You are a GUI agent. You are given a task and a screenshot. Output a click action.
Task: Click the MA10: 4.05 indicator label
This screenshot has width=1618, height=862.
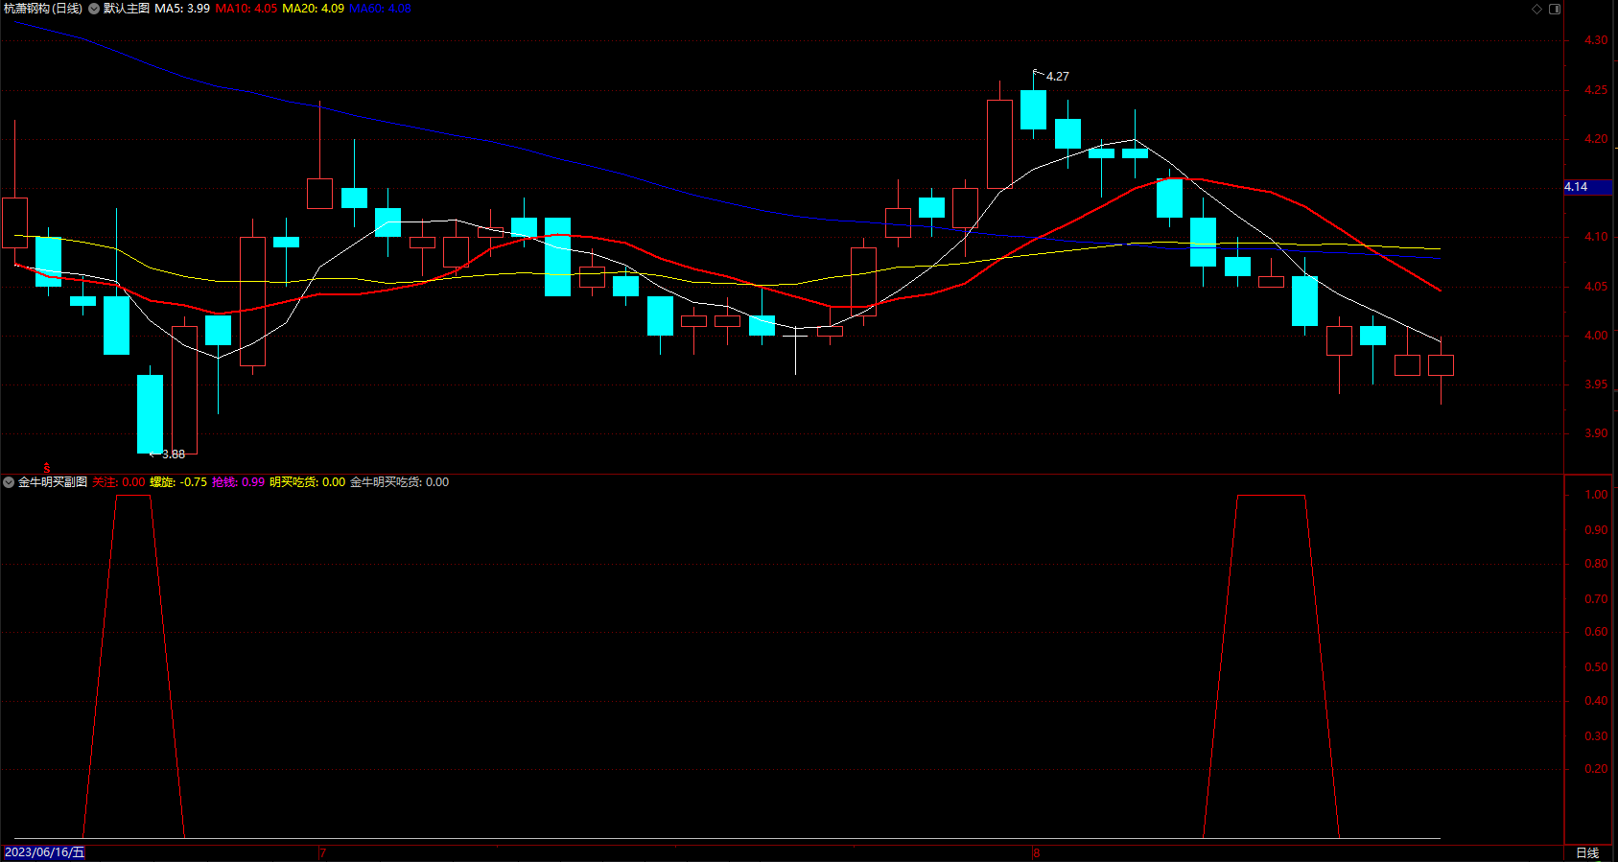[x=246, y=9]
